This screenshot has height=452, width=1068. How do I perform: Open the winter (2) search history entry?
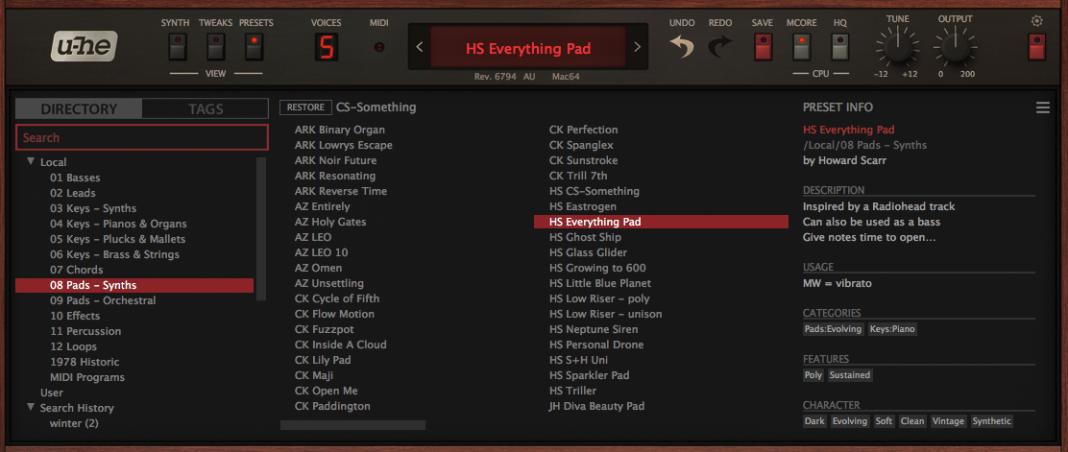point(74,423)
